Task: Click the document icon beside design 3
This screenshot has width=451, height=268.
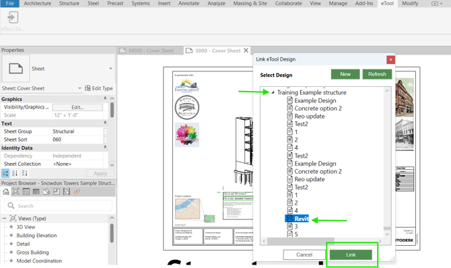Action: (290, 226)
